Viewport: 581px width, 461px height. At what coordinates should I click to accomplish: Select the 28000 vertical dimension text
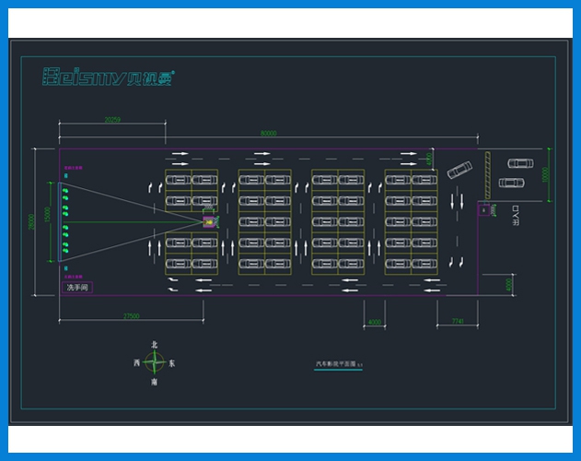[x=31, y=221]
